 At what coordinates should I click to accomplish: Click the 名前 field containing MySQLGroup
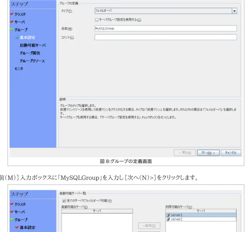166,28
